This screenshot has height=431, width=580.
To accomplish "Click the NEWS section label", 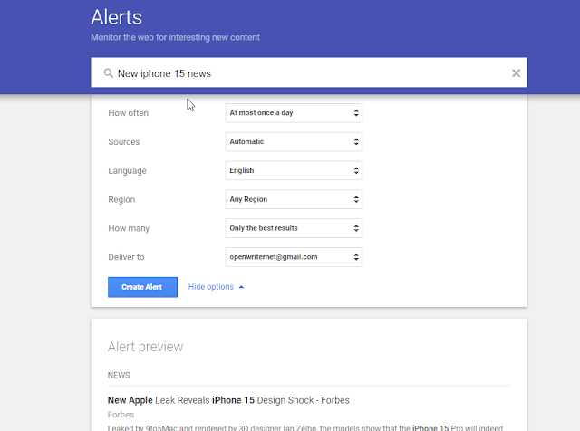I will [119, 375].
